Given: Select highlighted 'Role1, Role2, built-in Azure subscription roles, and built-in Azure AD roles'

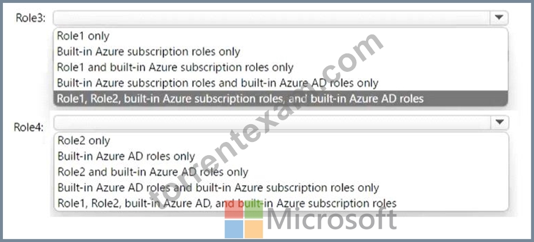Looking at the screenshot, I should pyautogui.click(x=281, y=98).
